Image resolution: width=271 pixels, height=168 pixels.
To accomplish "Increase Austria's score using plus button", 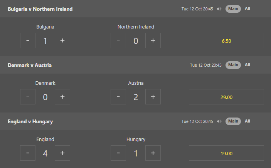I will (153, 97).
